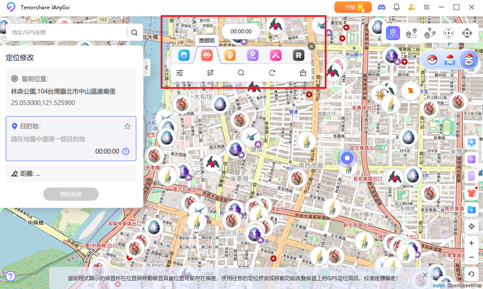Click the OpenStreetMap attribution link
Screen dimensions: 483x289
pyautogui.click(x=464, y=285)
